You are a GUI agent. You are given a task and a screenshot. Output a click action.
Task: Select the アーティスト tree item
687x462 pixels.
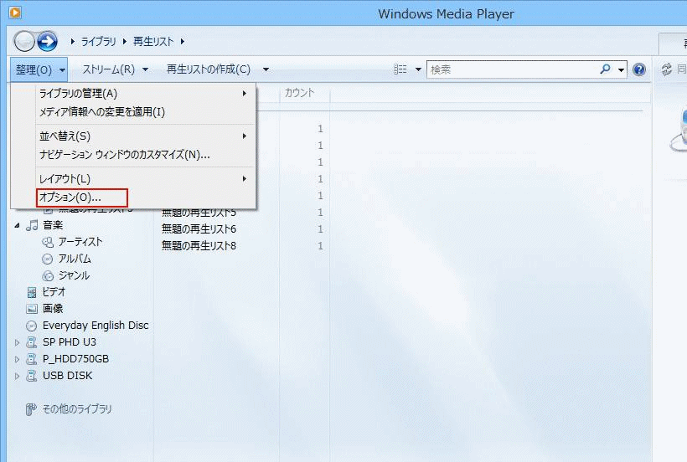80,242
